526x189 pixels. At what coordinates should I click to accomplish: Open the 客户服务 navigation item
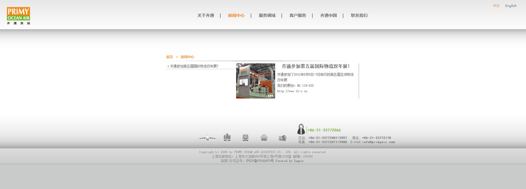click(x=298, y=15)
